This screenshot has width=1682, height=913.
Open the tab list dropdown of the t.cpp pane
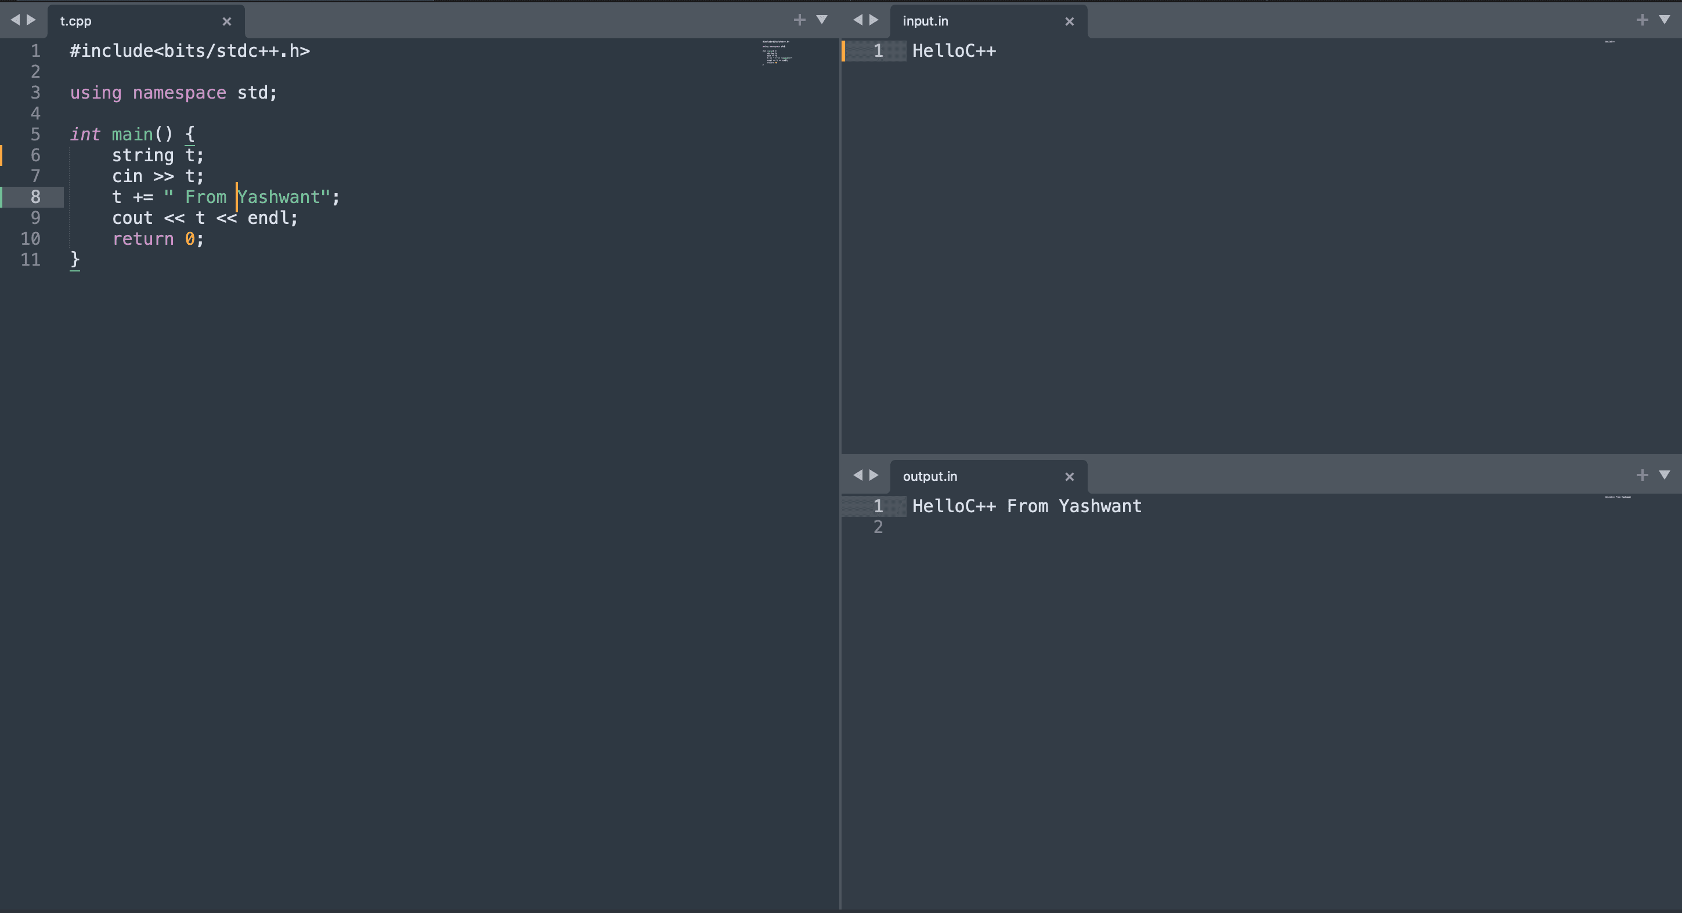pos(822,20)
